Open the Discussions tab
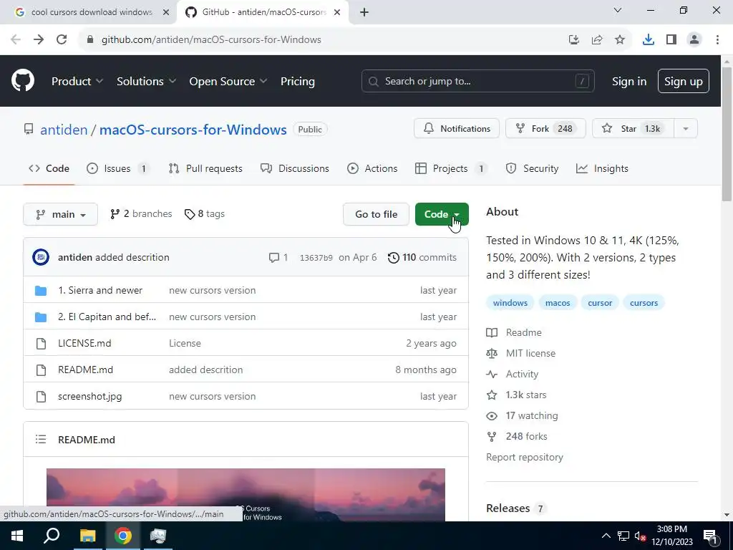The height and width of the screenshot is (550, 733). (295, 168)
